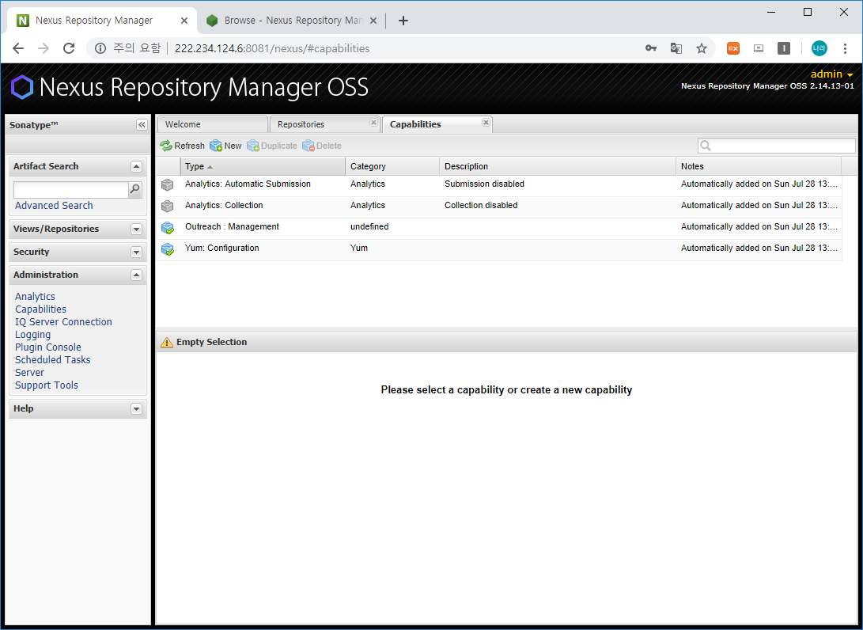Sort by the Description column header

tap(558, 166)
